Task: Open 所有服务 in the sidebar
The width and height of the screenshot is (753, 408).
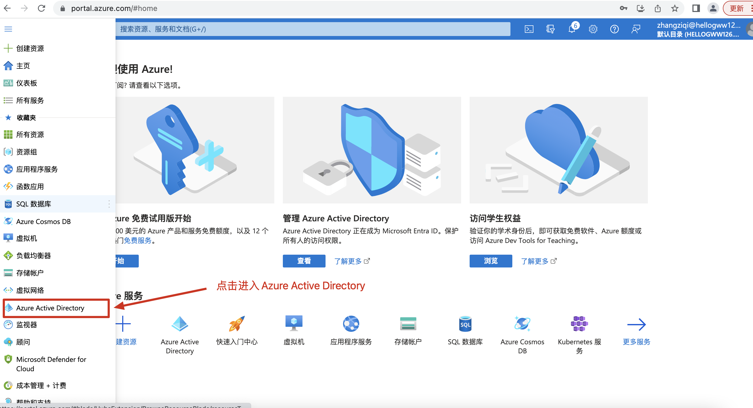Action: point(58,100)
